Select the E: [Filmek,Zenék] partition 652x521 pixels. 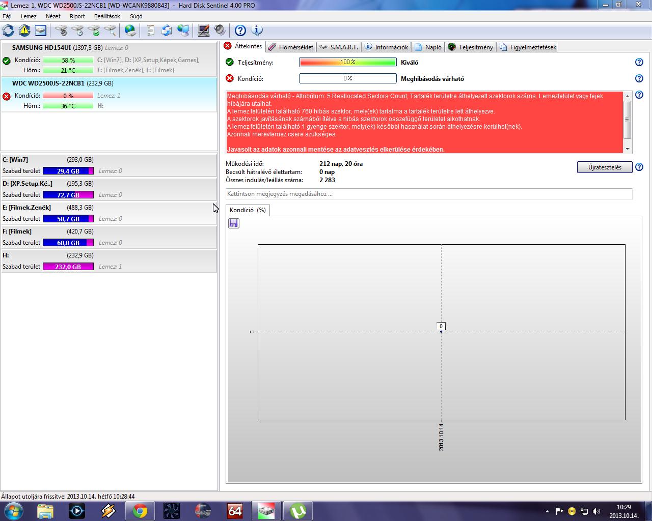[108, 213]
